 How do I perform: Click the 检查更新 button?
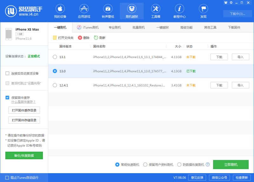coord(242,178)
